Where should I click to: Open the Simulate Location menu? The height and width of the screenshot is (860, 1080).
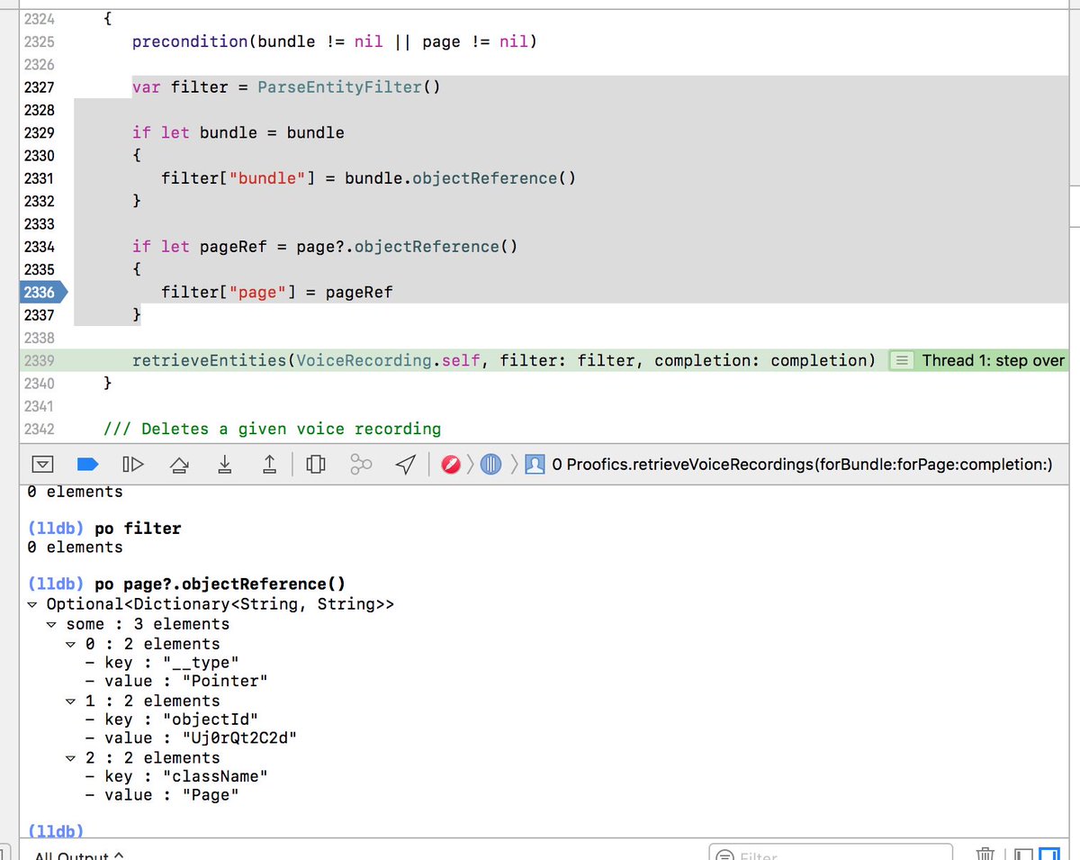tap(407, 465)
